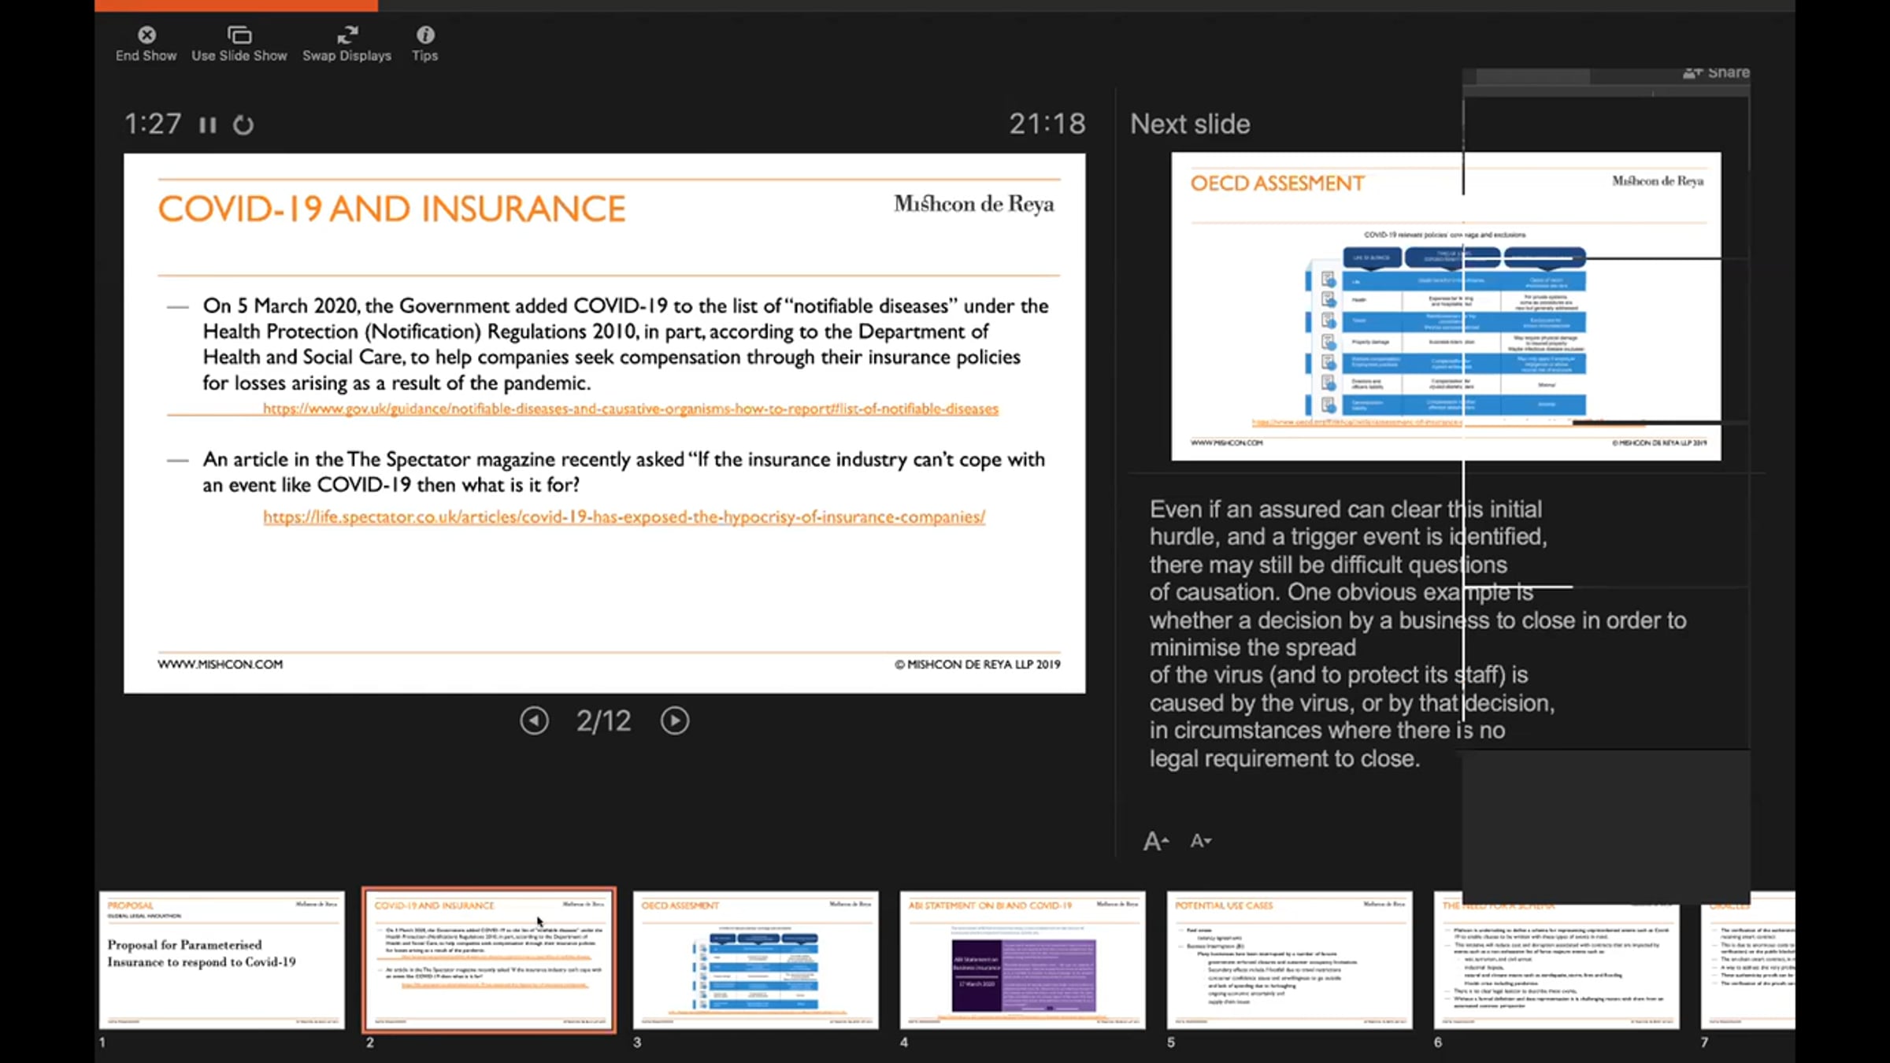Advance to next slide arrow
Image resolution: width=1890 pixels, height=1063 pixels.
pos(674,720)
